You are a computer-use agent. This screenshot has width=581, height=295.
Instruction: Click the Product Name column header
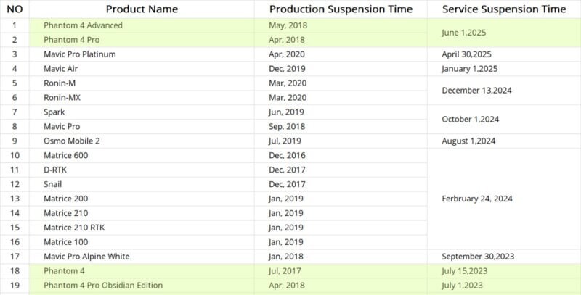tap(142, 9)
